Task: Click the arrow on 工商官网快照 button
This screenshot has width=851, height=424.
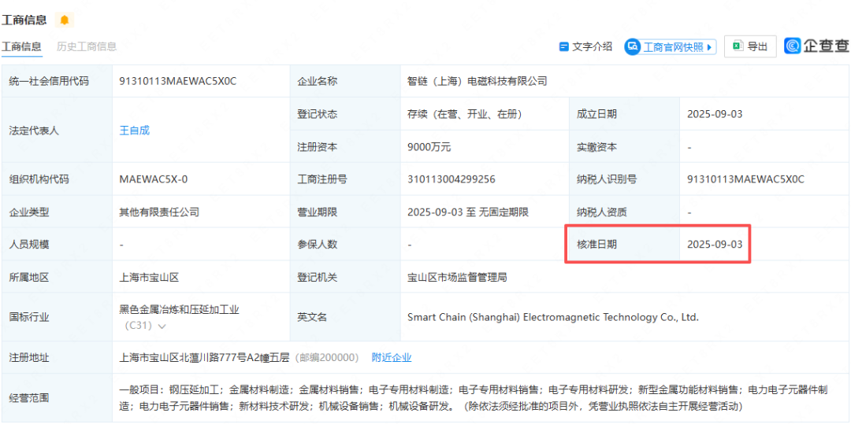Action: tap(709, 47)
